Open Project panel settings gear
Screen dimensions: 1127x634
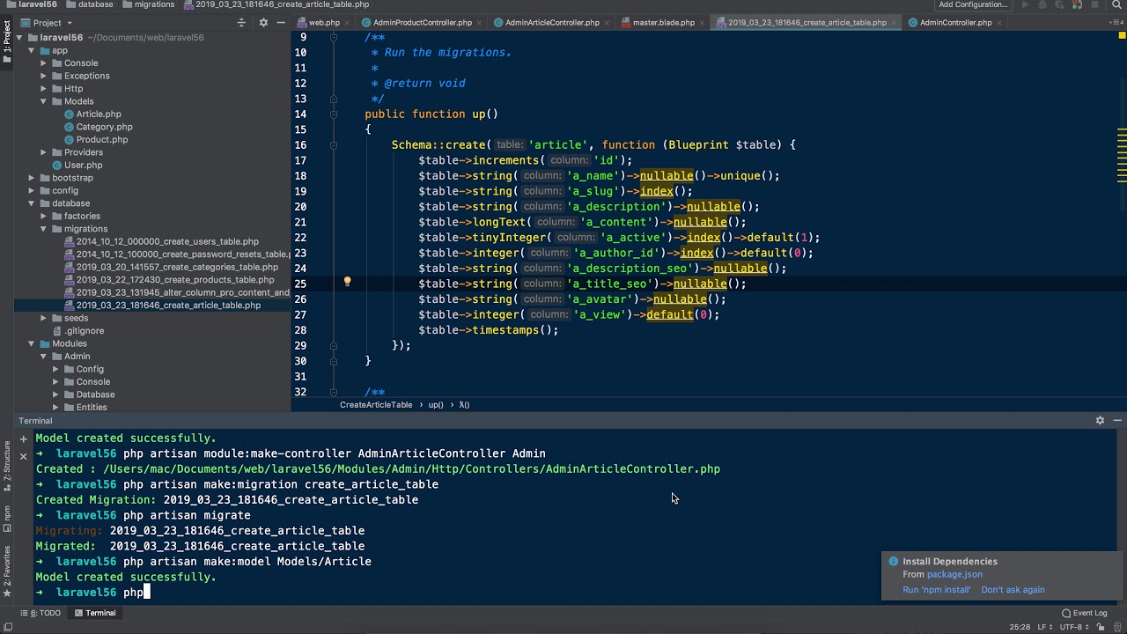(263, 23)
